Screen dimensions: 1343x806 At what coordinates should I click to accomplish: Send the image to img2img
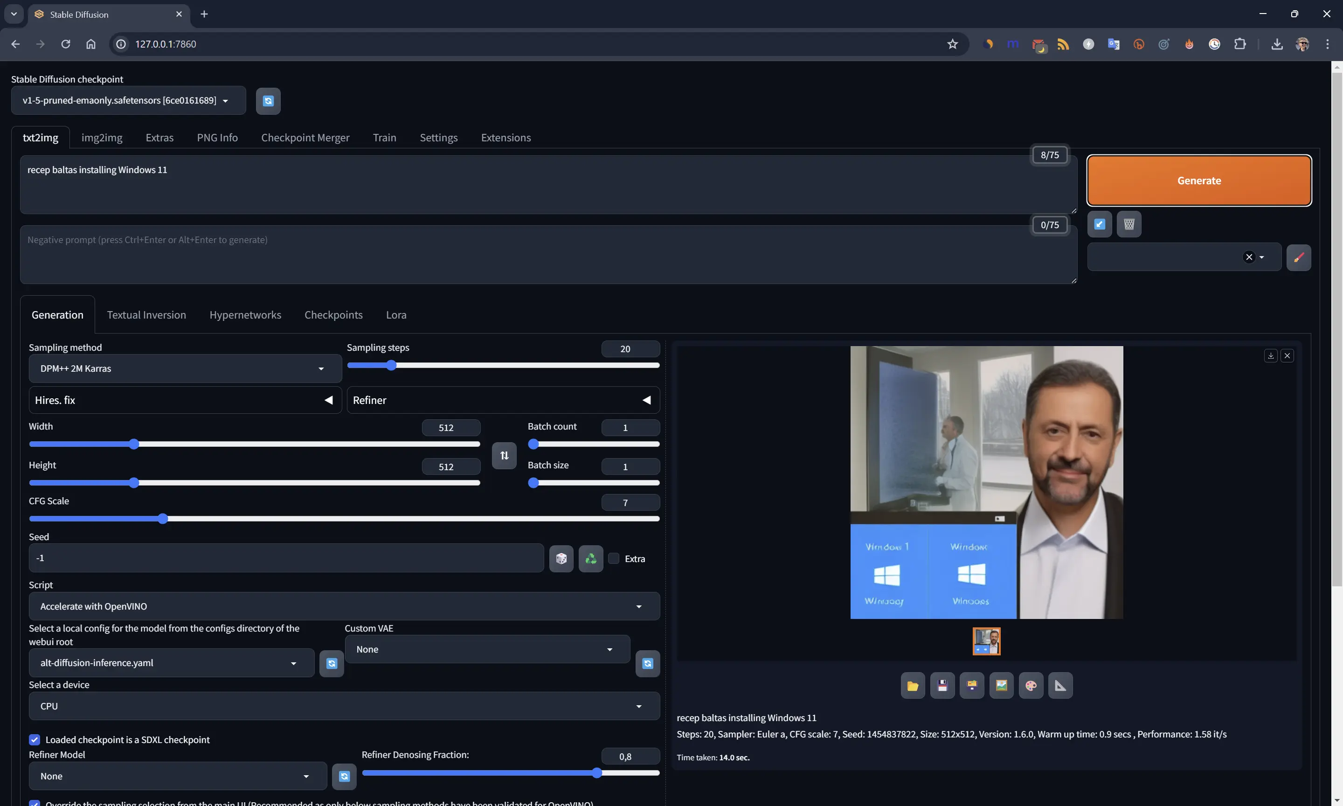(1002, 686)
